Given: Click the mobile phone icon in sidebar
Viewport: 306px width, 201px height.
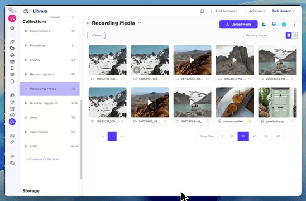Looking at the screenshot, I should [x=12, y=68].
